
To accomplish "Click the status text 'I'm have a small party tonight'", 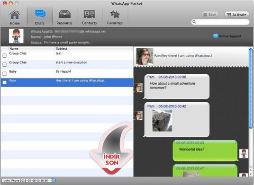I will click(68, 43).
